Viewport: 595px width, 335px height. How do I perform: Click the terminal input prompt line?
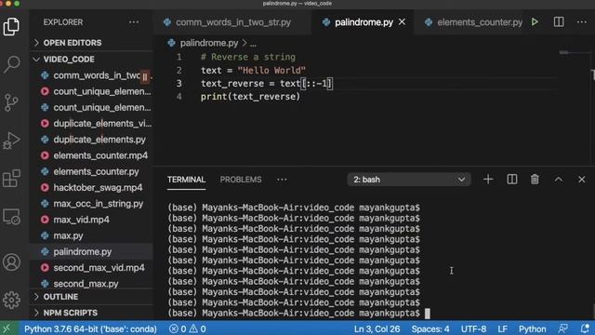pyautogui.click(x=299, y=313)
